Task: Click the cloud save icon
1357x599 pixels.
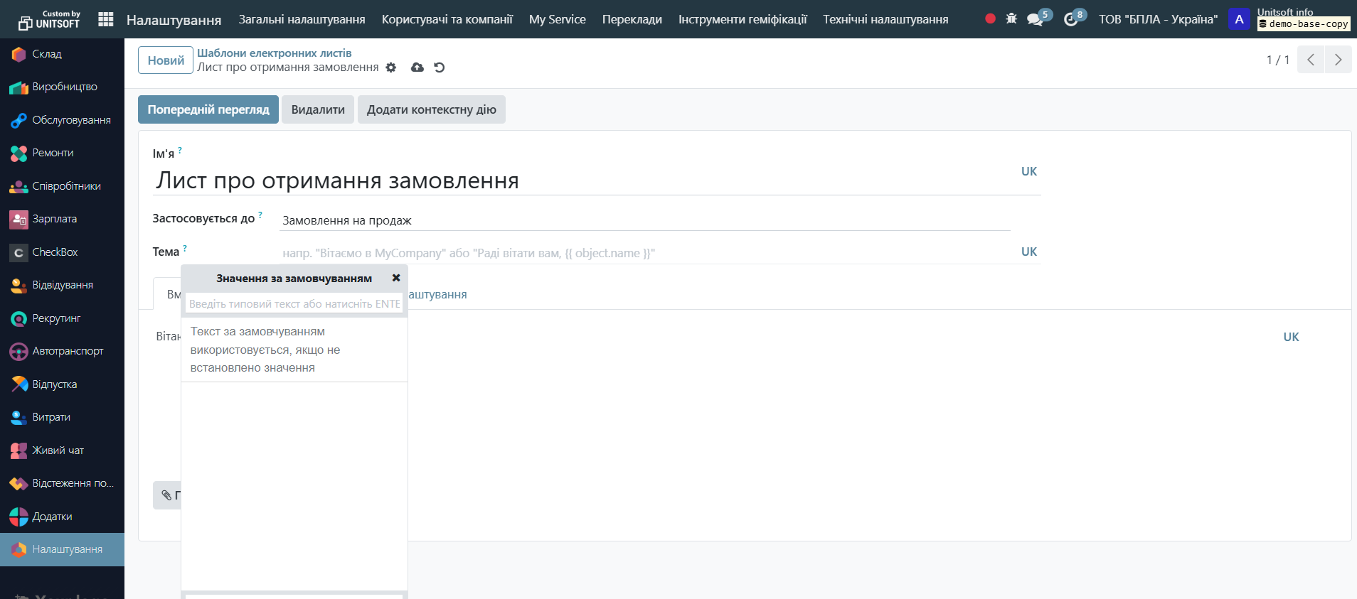Action: click(x=417, y=68)
